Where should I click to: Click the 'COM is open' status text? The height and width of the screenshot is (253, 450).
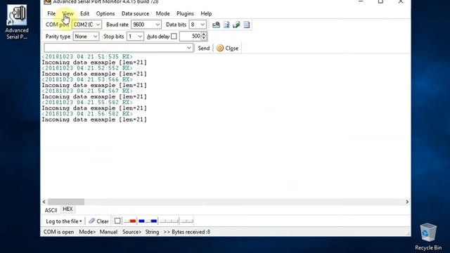pos(58,232)
